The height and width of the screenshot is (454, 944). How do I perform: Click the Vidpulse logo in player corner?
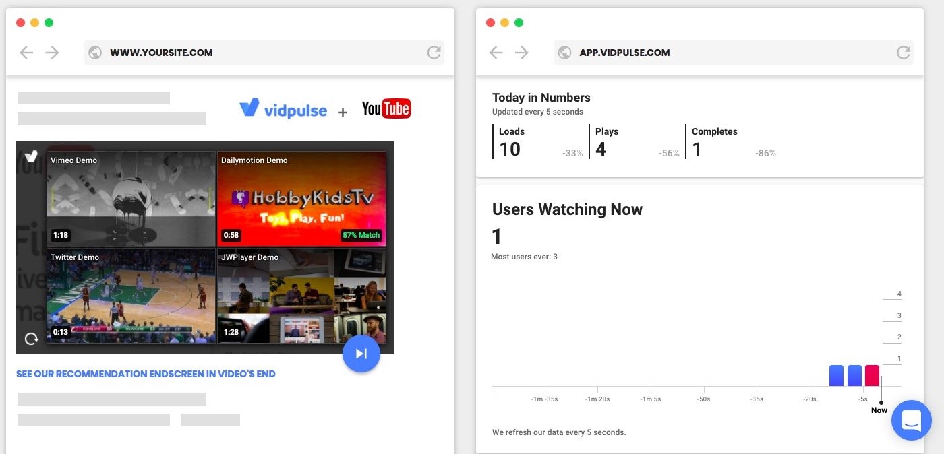(31, 156)
